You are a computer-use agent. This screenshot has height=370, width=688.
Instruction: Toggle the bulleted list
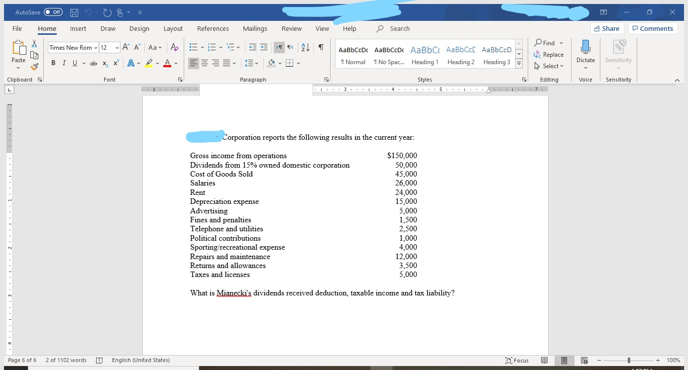point(193,47)
